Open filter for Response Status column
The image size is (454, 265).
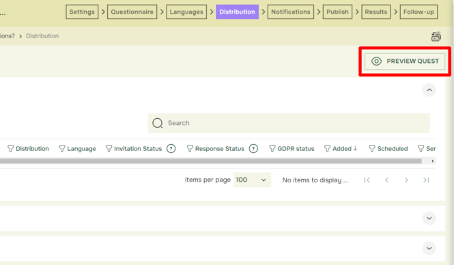coord(190,149)
